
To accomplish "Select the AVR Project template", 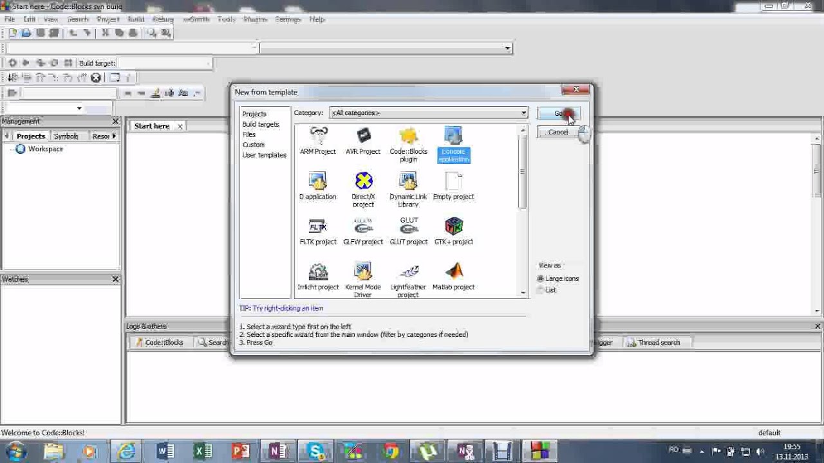I will (363, 141).
